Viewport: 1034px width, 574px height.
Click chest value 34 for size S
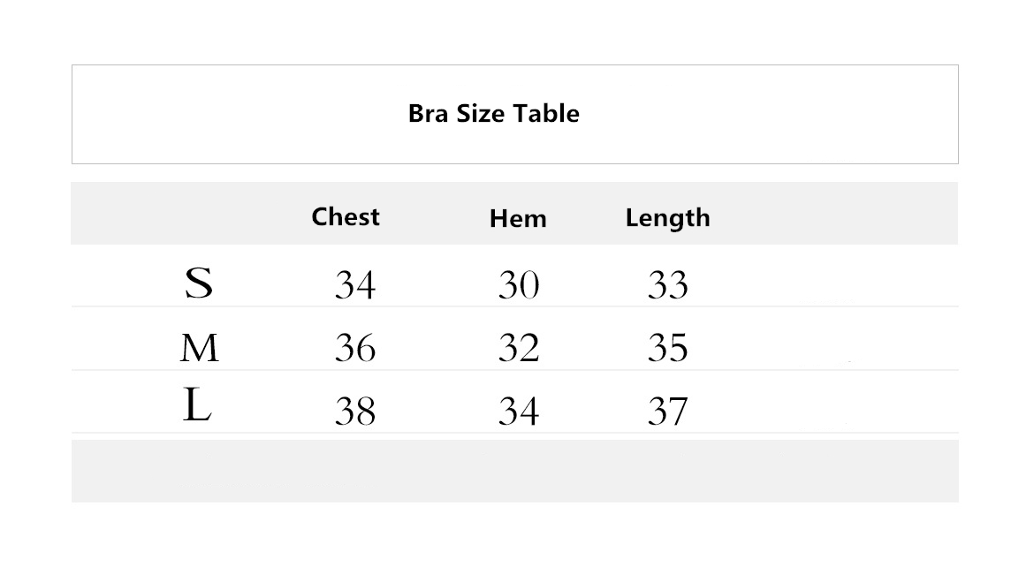point(354,285)
